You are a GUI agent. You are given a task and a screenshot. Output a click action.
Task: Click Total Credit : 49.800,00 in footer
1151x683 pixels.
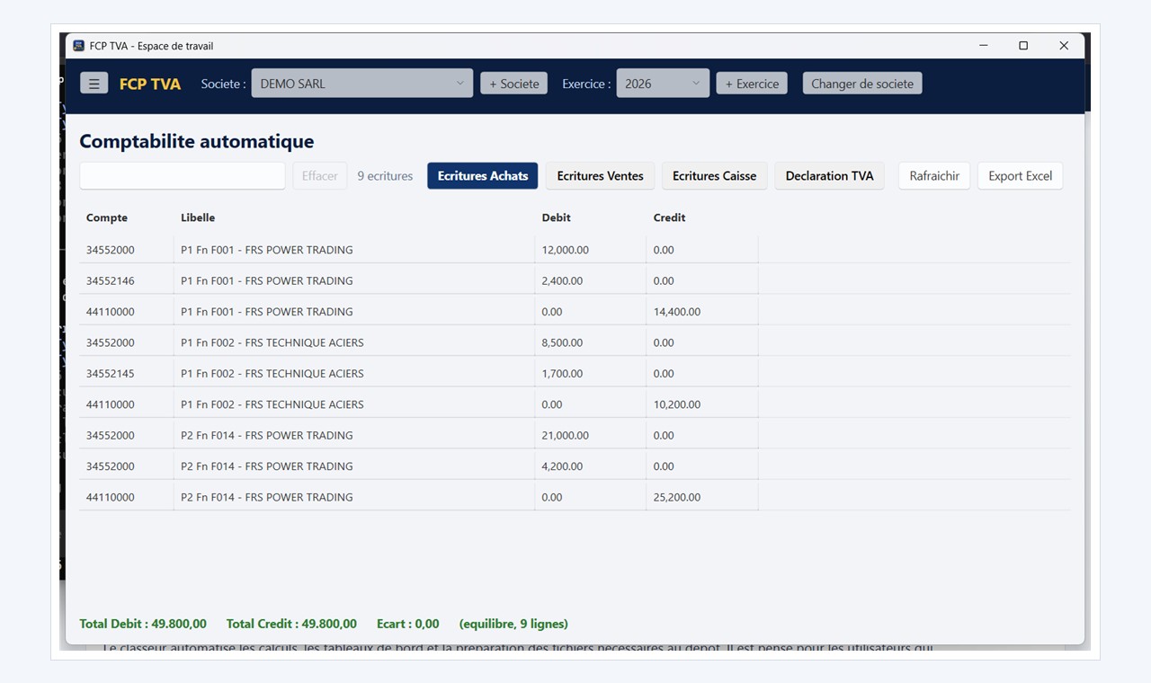click(x=291, y=624)
